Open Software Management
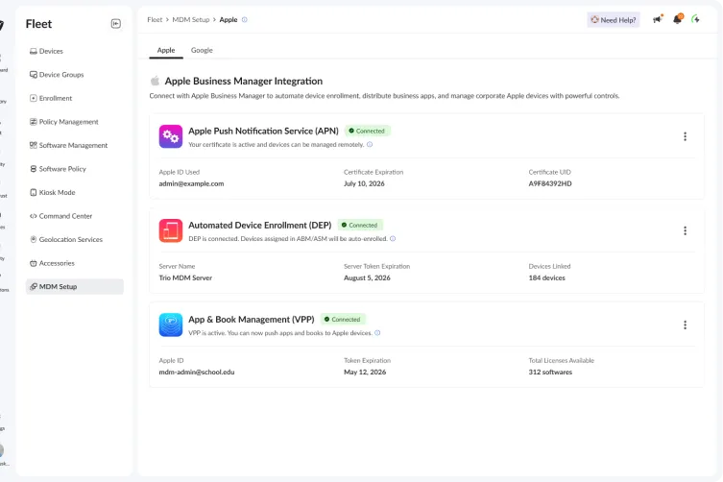 click(x=68, y=145)
